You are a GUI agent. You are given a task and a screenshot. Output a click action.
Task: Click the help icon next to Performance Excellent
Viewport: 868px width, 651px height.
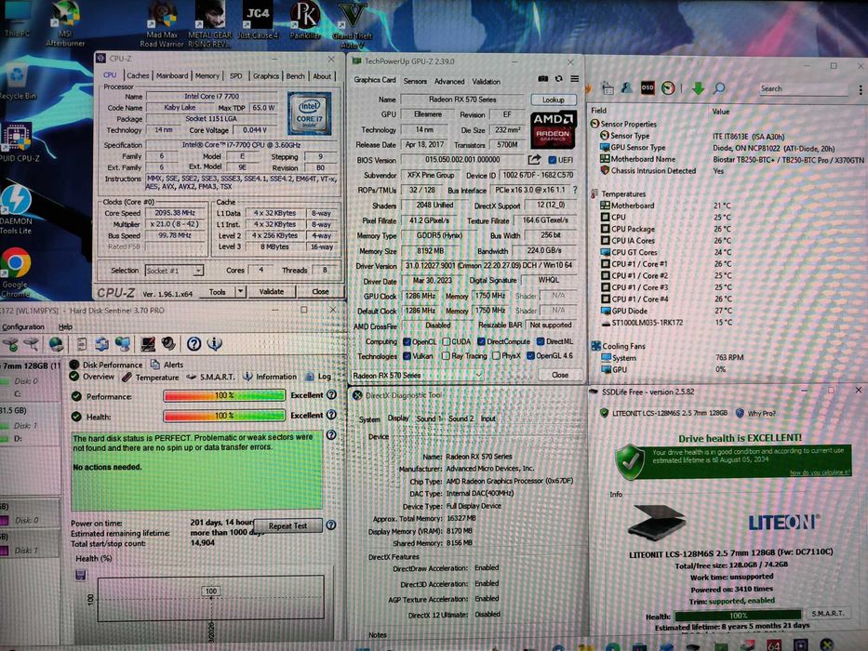pyautogui.click(x=331, y=394)
